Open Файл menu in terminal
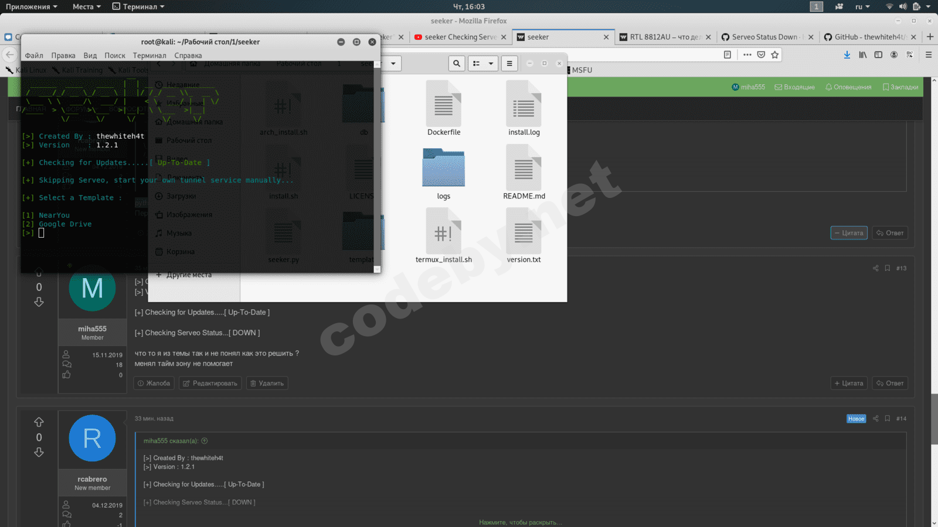 click(34, 56)
